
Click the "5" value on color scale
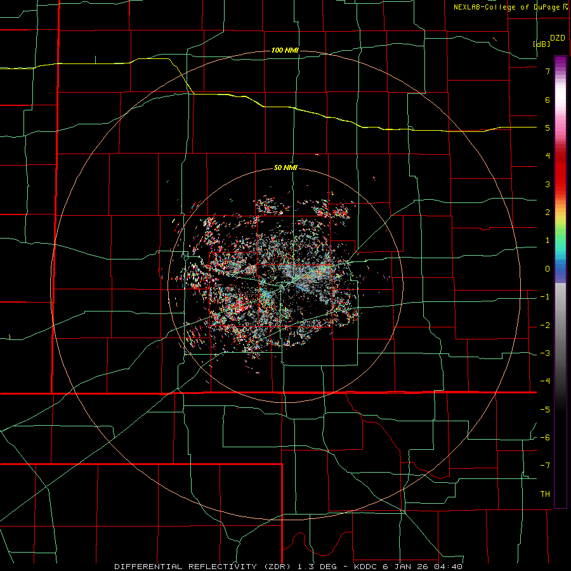548,128
